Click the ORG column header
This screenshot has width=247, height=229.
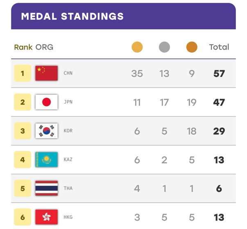click(x=44, y=47)
